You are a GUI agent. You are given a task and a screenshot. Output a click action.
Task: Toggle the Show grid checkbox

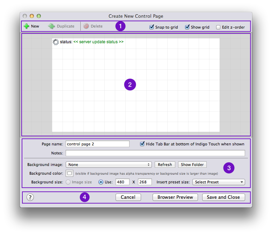pyautogui.click(x=187, y=27)
